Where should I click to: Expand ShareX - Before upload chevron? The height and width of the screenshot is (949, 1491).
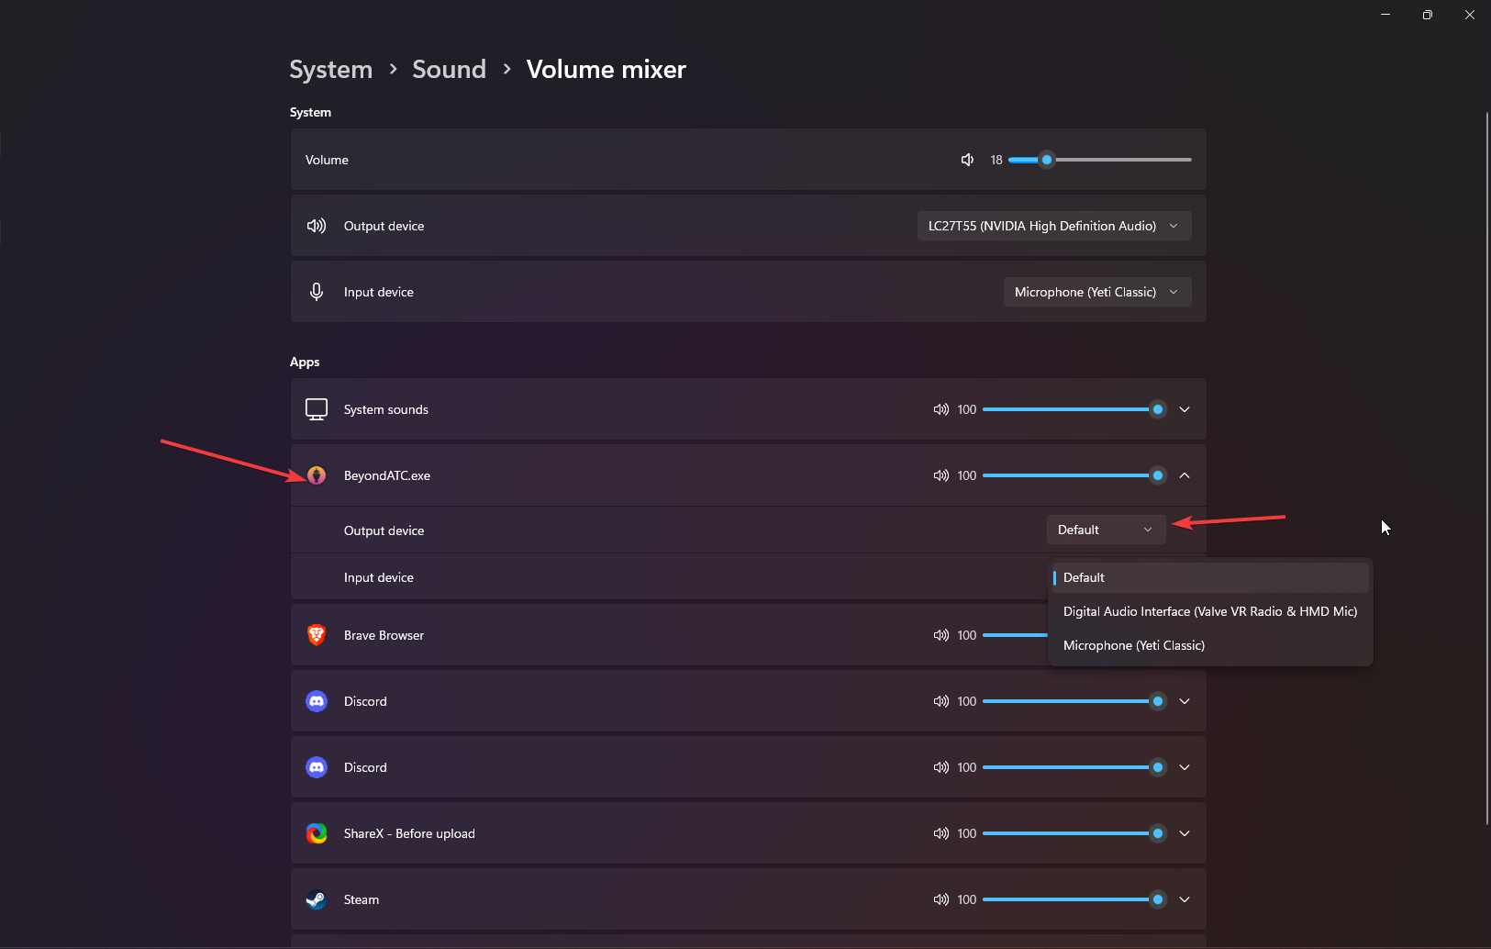tap(1185, 833)
